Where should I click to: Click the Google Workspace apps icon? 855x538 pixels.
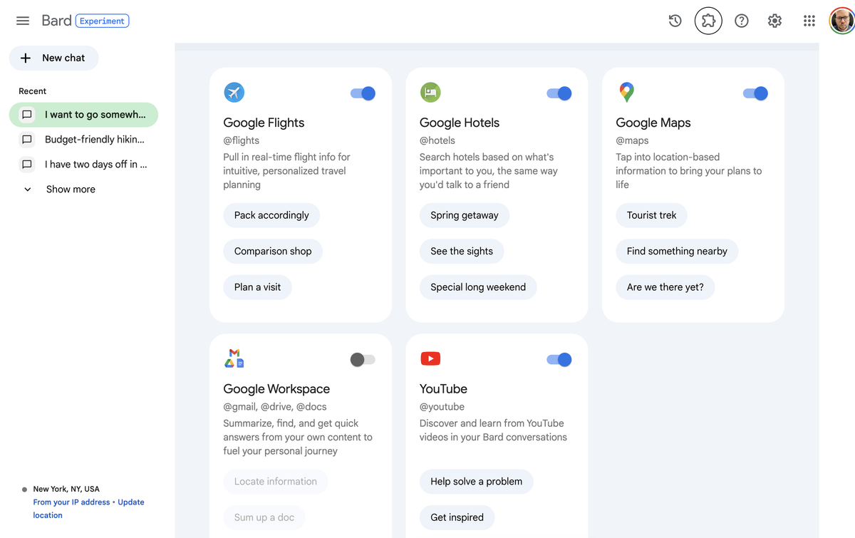pyautogui.click(x=234, y=358)
